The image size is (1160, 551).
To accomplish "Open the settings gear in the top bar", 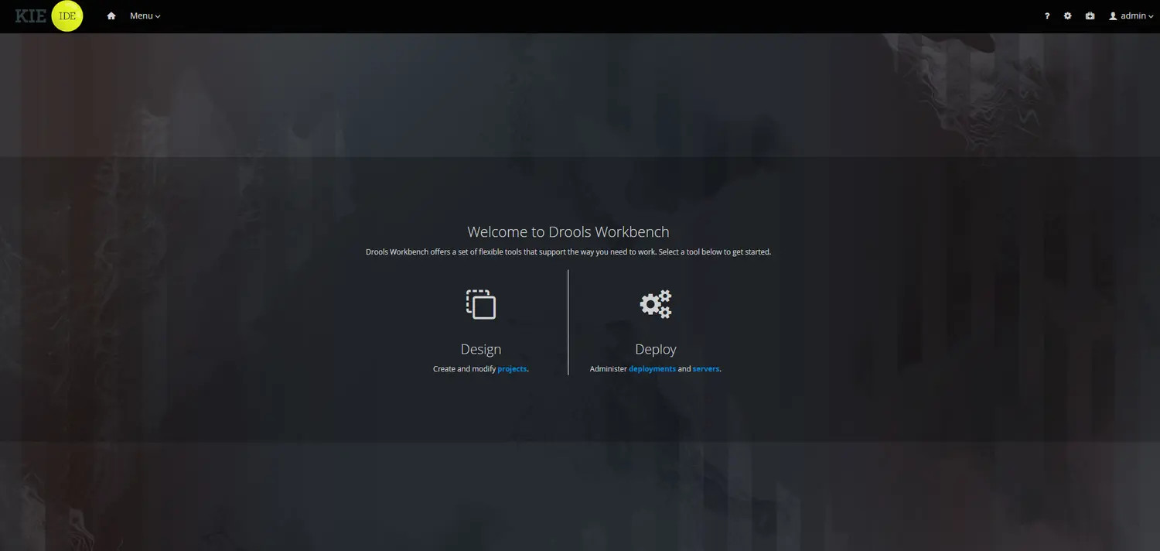I will click(x=1068, y=16).
